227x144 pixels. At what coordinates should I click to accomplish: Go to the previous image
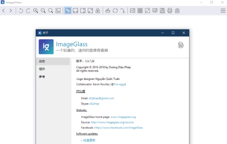pyautogui.click(x=4, y=11)
